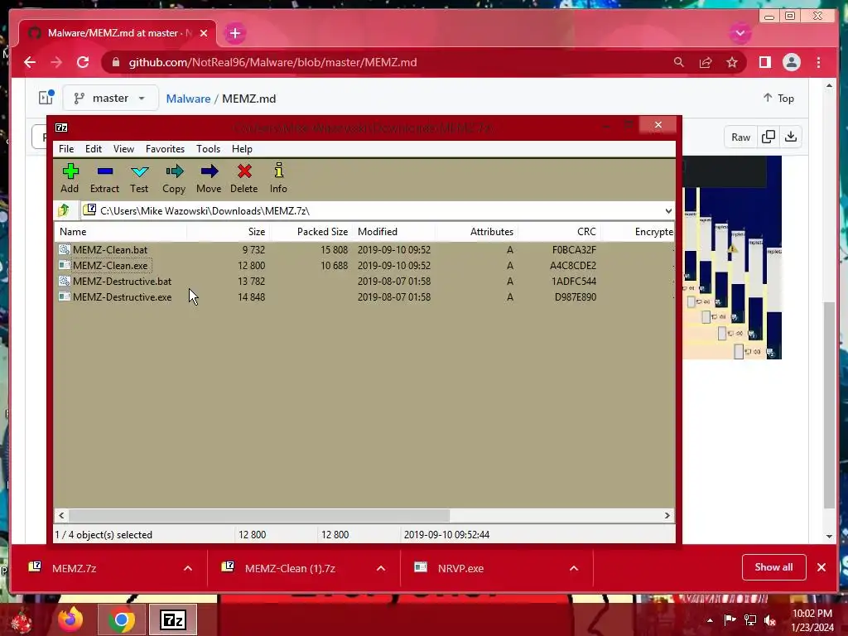Jump to Top of the GitHub file

pyautogui.click(x=778, y=98)
